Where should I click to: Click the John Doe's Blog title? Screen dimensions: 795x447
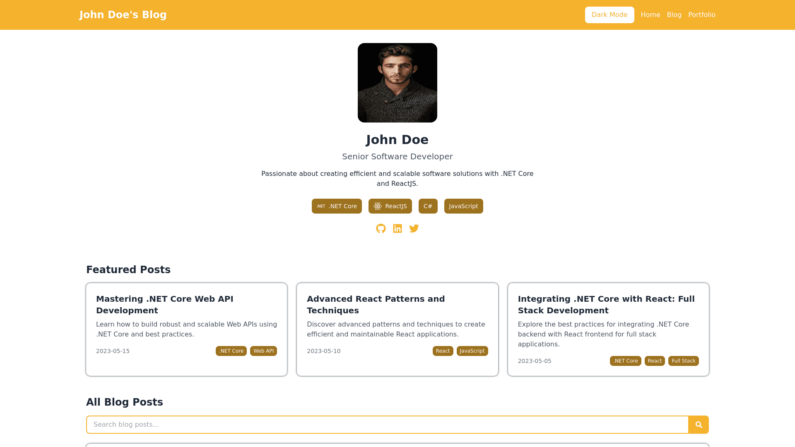(123, 15)
